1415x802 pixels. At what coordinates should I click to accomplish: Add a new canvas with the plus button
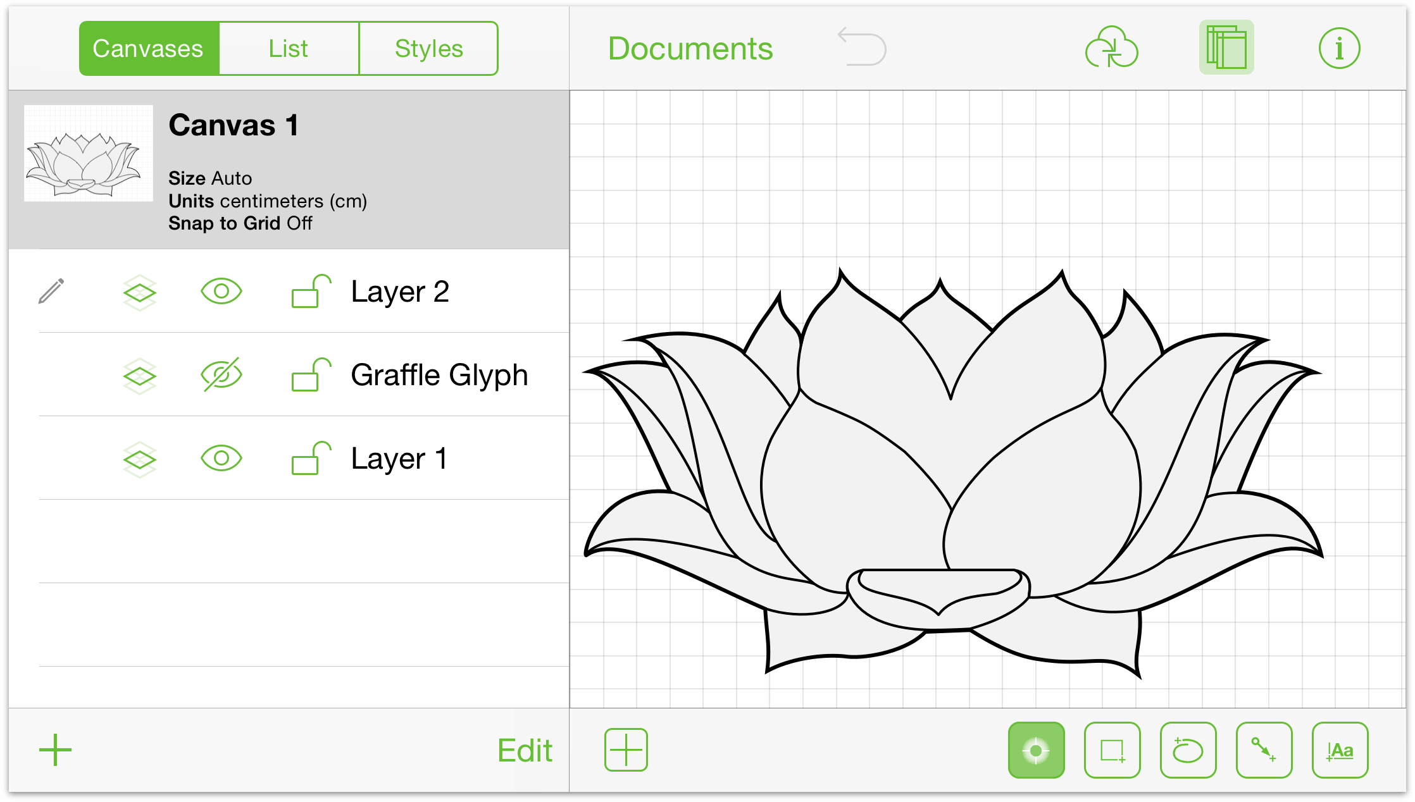tap(54, 748)
